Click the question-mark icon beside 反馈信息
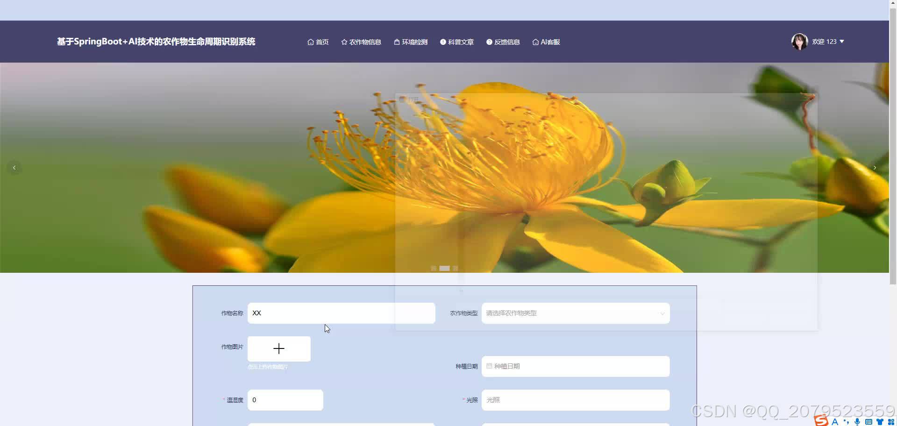The image size is (897, 426). click(x=489, y=42)
